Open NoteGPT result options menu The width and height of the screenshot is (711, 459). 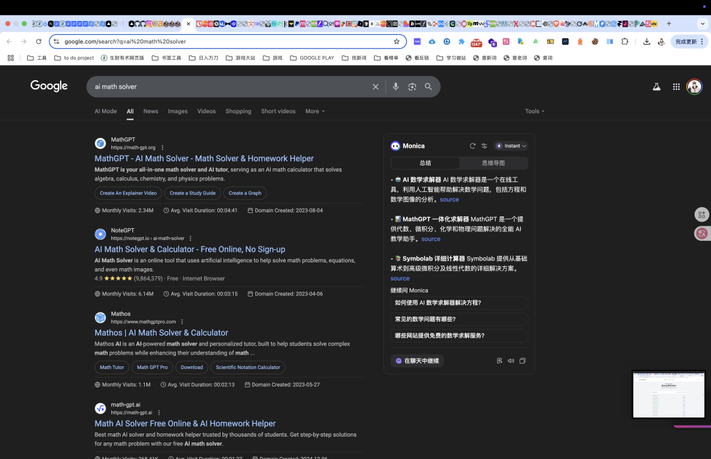click(x=190, y=238)
